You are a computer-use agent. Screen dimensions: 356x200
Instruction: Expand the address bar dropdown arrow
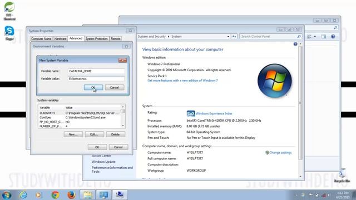228,37
